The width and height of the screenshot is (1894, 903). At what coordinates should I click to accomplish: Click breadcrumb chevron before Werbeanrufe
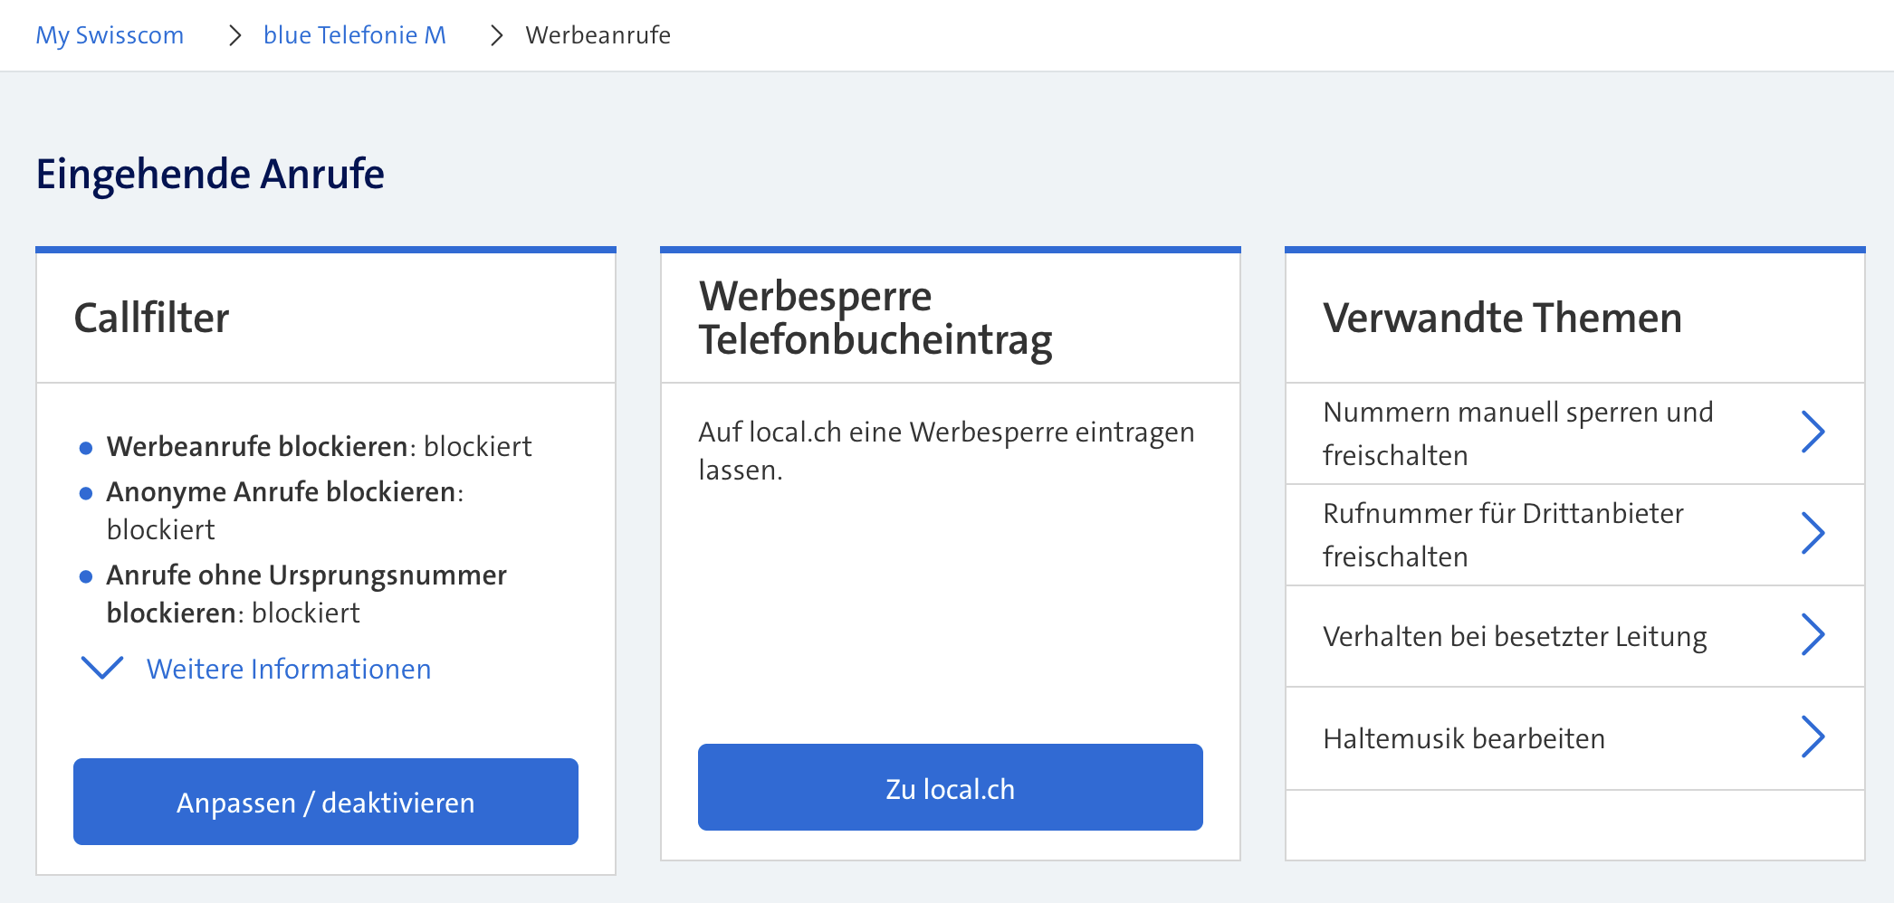(x=496, y=35)
